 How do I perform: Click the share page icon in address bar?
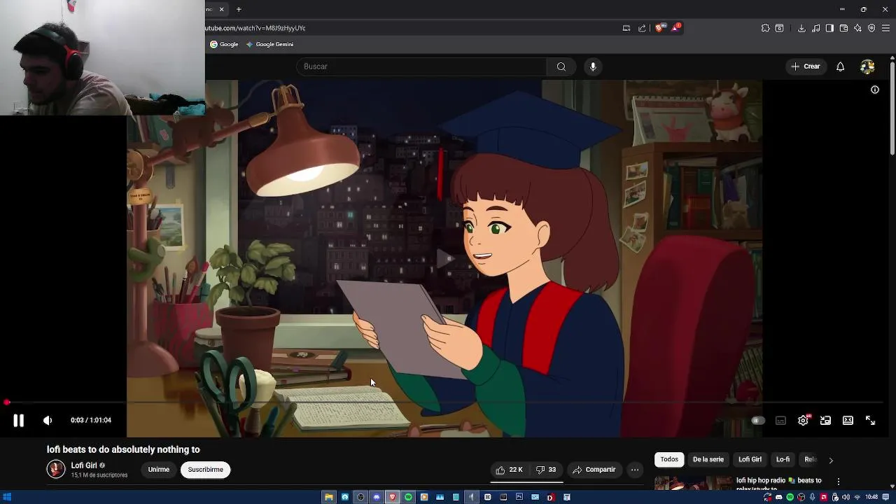(x=642, y=28)
